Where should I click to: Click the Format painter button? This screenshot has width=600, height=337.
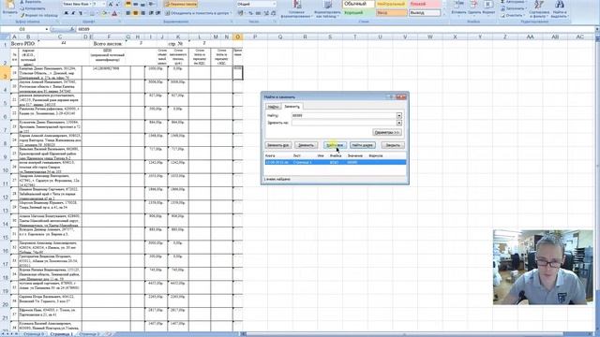39,15
